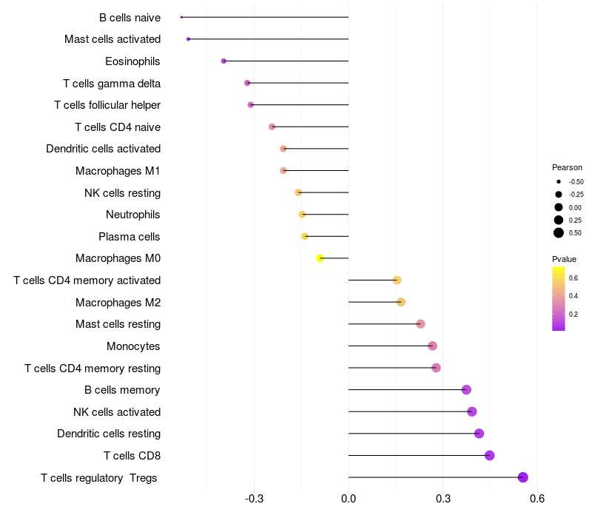Click the Dendritic cells resting dot
This screenshot has height=518, width=592.
point(479,434)
